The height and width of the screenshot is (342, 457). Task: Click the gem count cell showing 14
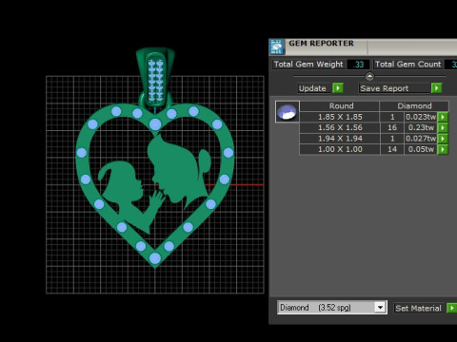(x=392, y=149)
